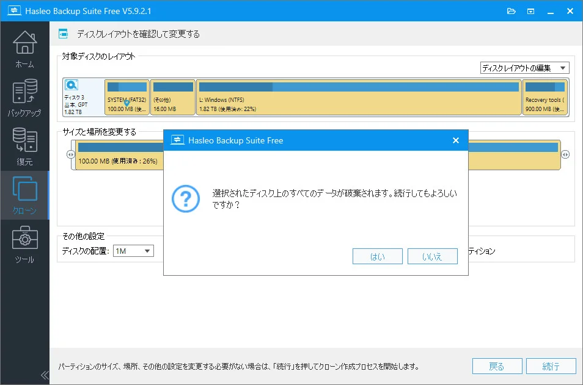Click the dialog's Hasleo logo icon
The image size is (583, 385).
click(x=177, y=140)
